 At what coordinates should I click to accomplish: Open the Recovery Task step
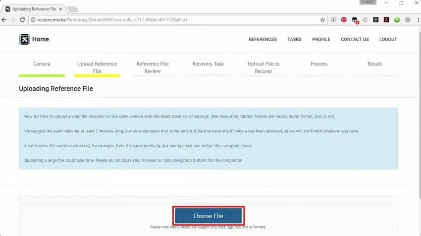pos(208,64)
